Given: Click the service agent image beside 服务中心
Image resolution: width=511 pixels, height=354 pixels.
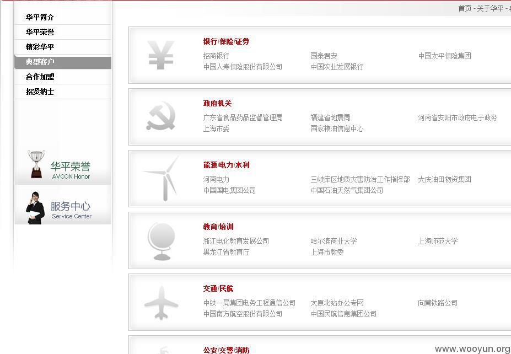Looking at the screenshot, I should click(35, 208).
